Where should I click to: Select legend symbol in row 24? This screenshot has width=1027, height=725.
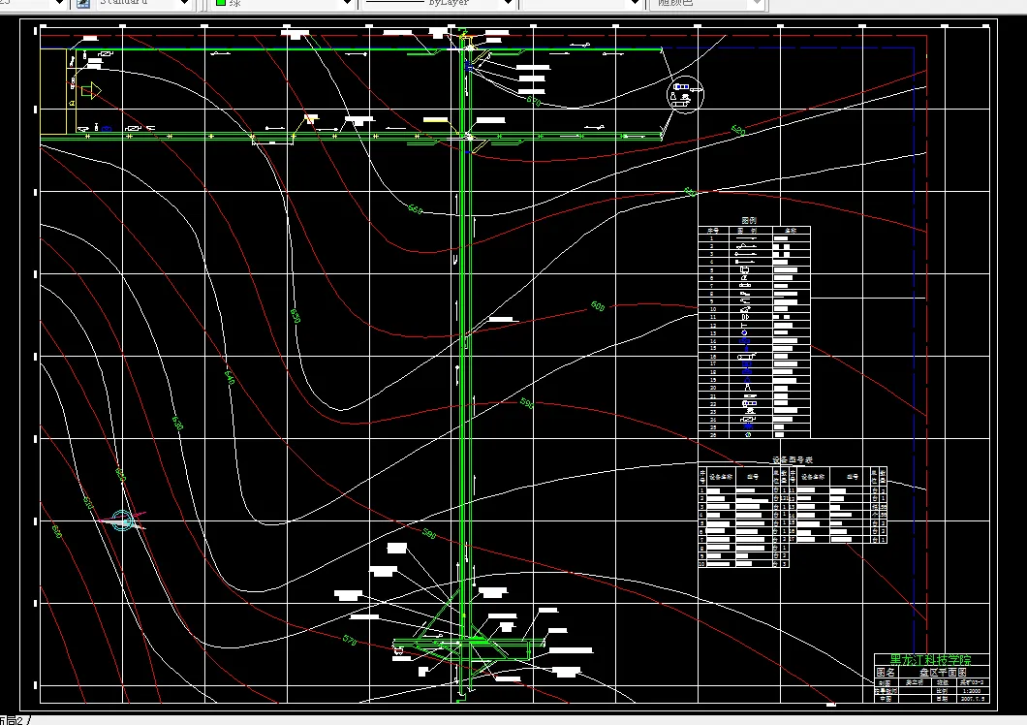click(747, 419)
